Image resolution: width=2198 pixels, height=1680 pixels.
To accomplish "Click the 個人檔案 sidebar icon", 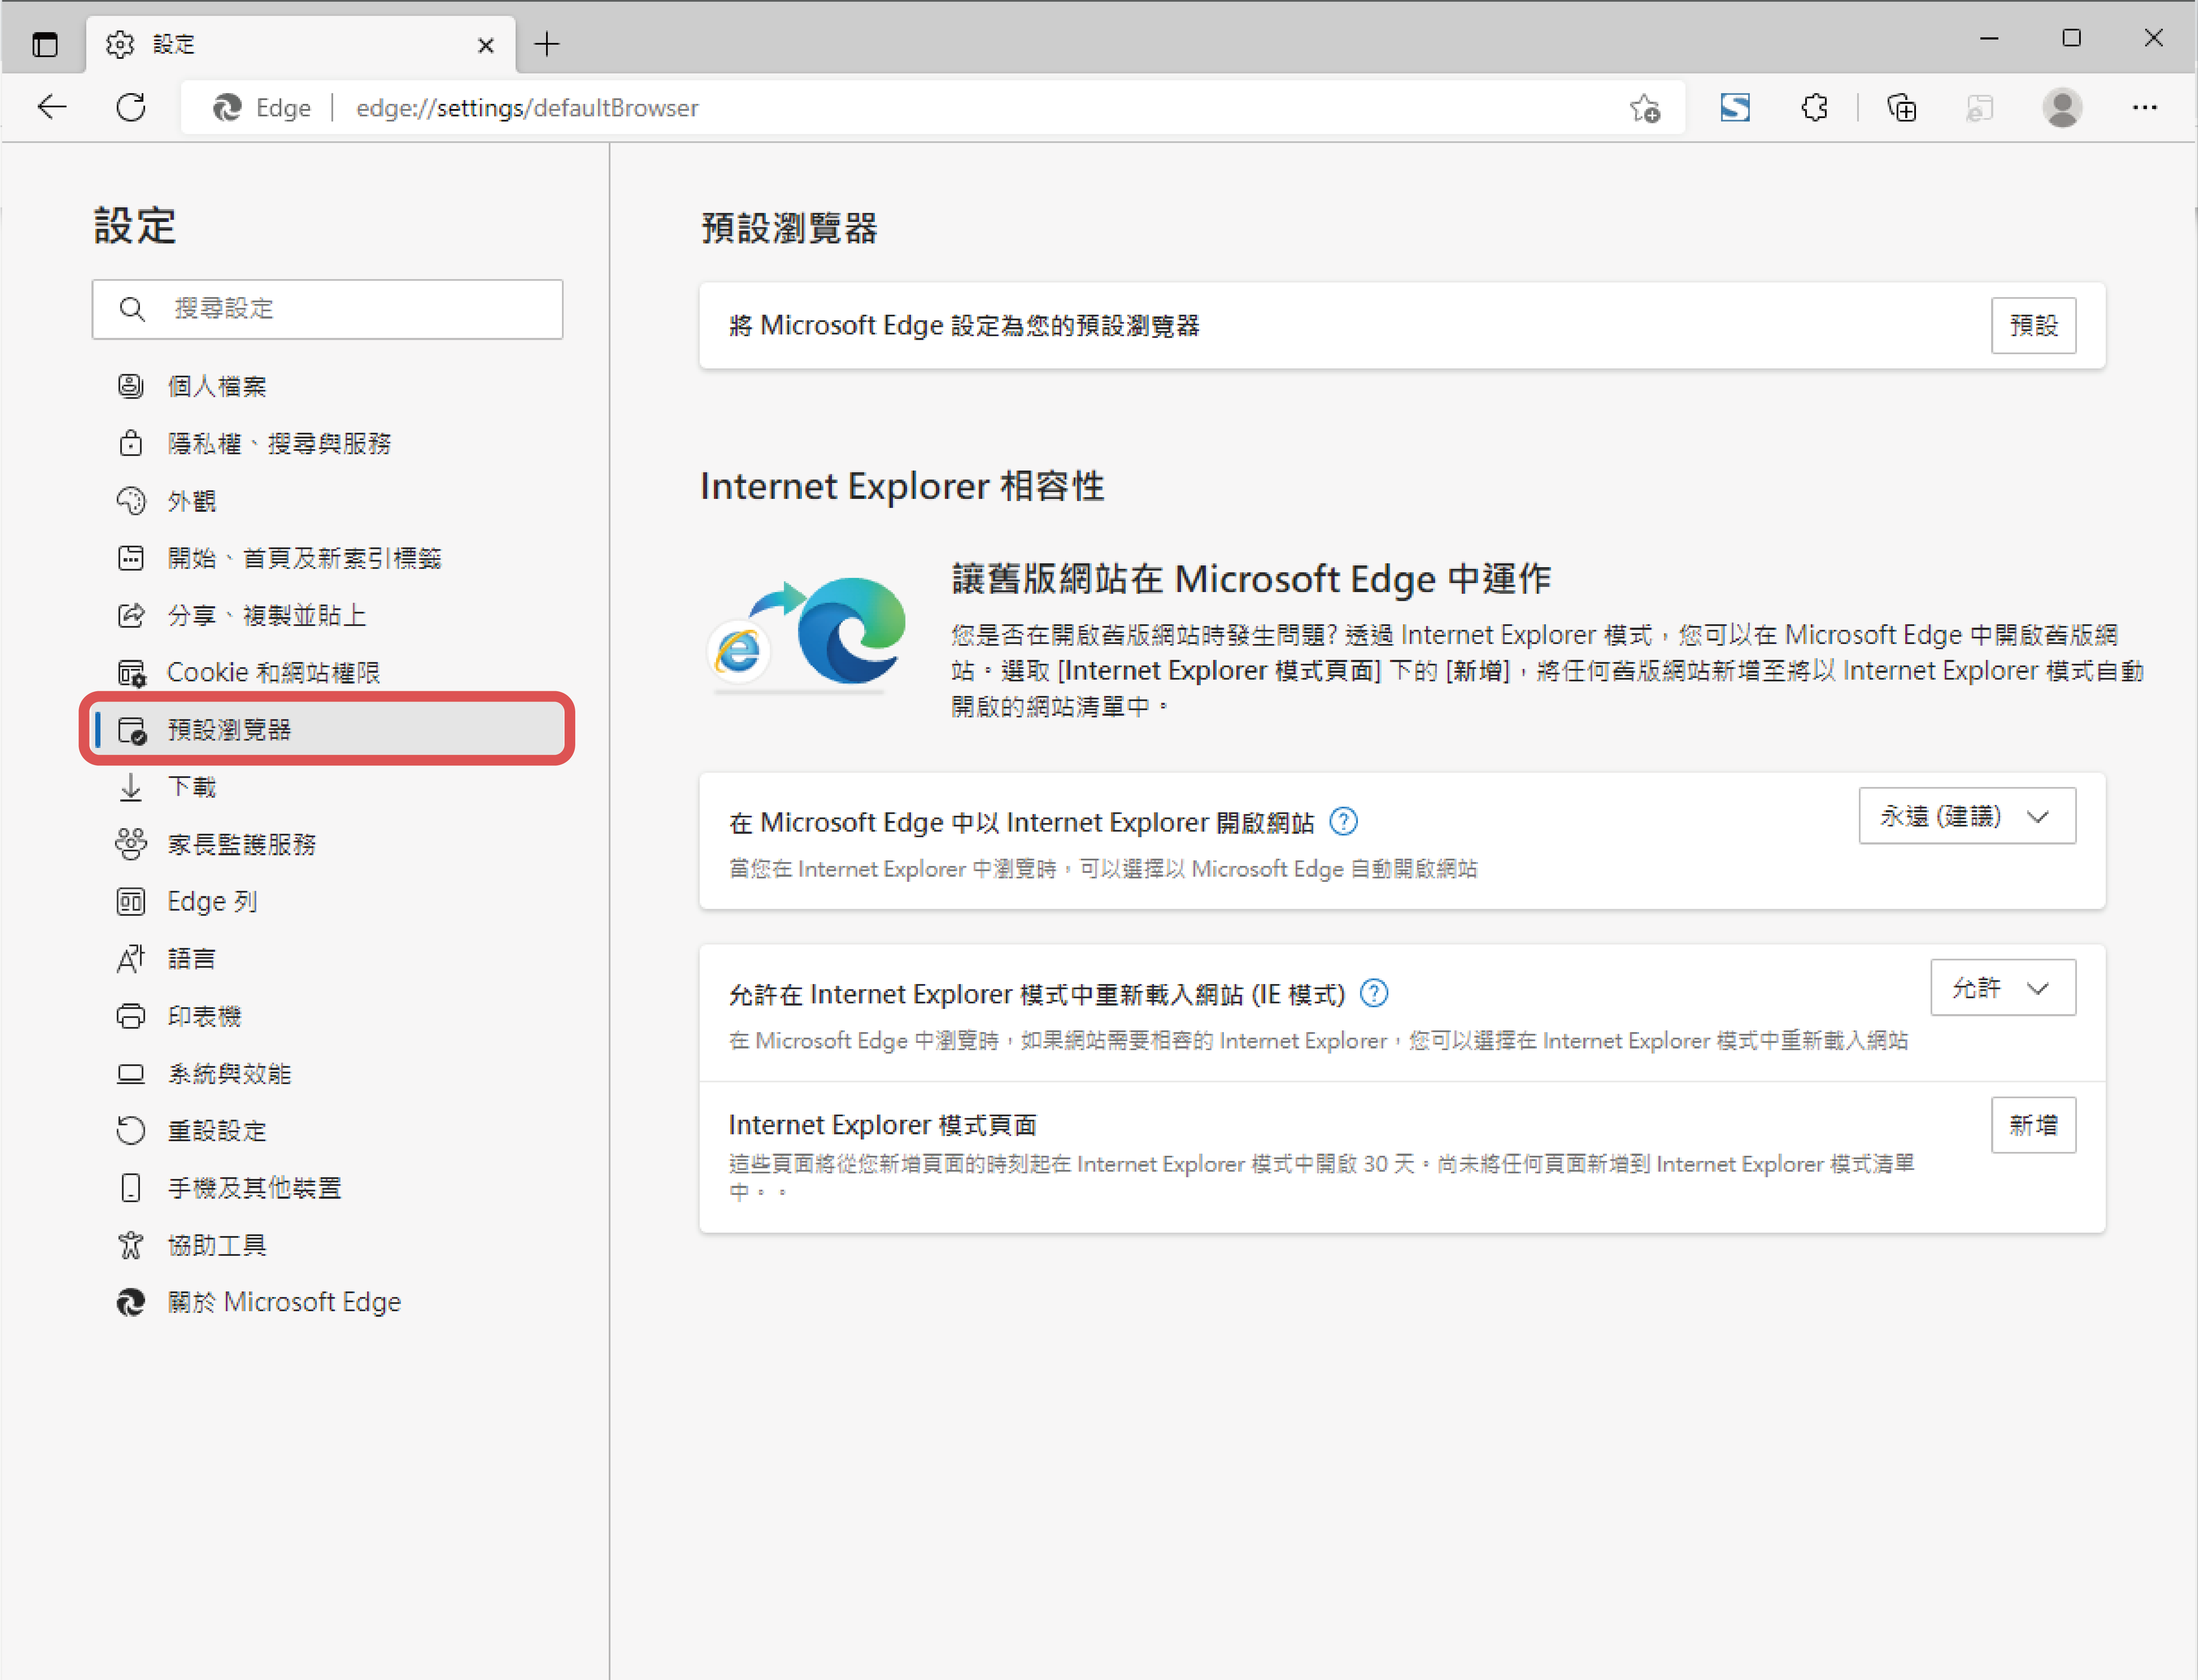I will 131,386.
